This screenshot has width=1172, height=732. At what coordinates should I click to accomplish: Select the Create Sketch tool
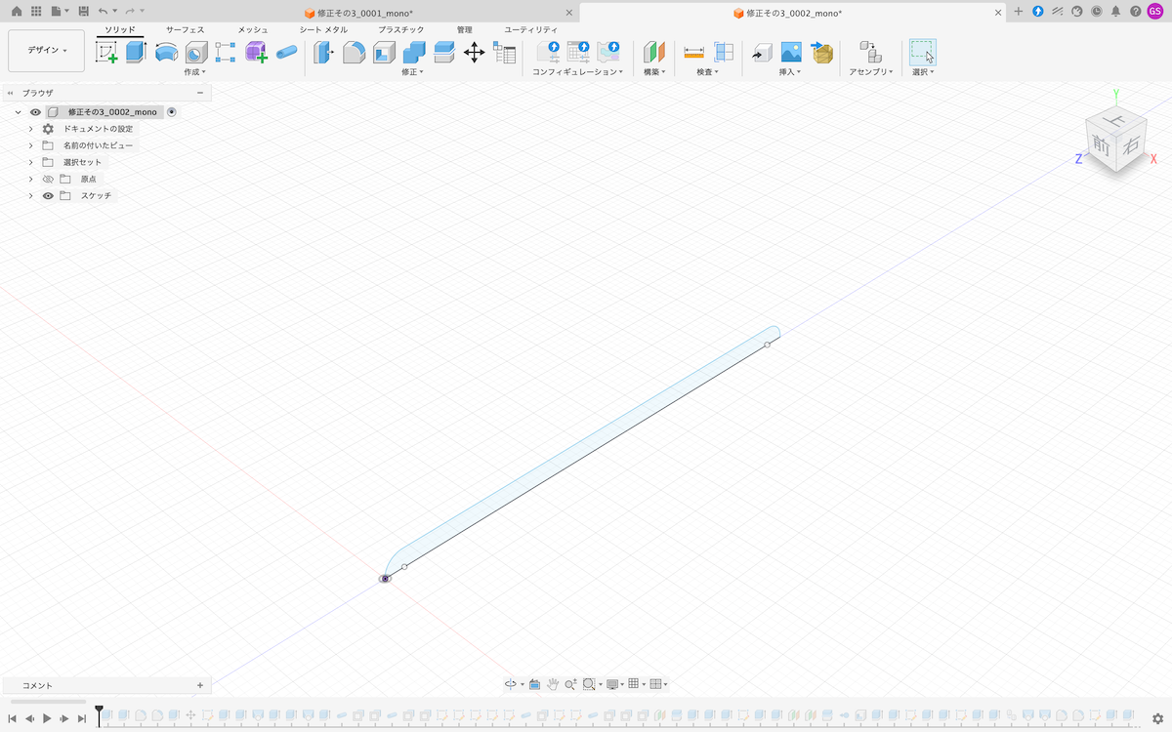point(106,53)
